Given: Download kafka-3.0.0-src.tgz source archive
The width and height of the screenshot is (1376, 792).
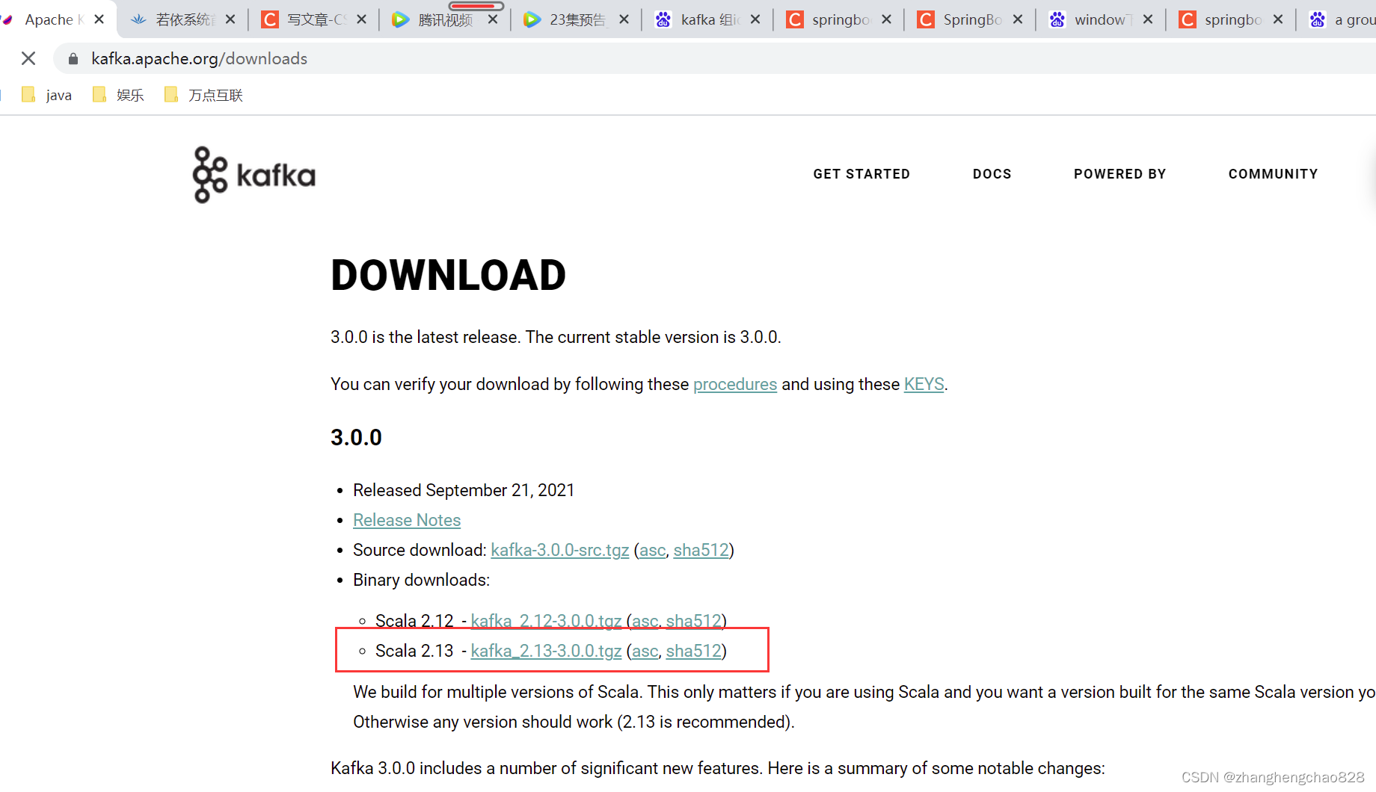Looking at the screenshot, I should [559, 550].
